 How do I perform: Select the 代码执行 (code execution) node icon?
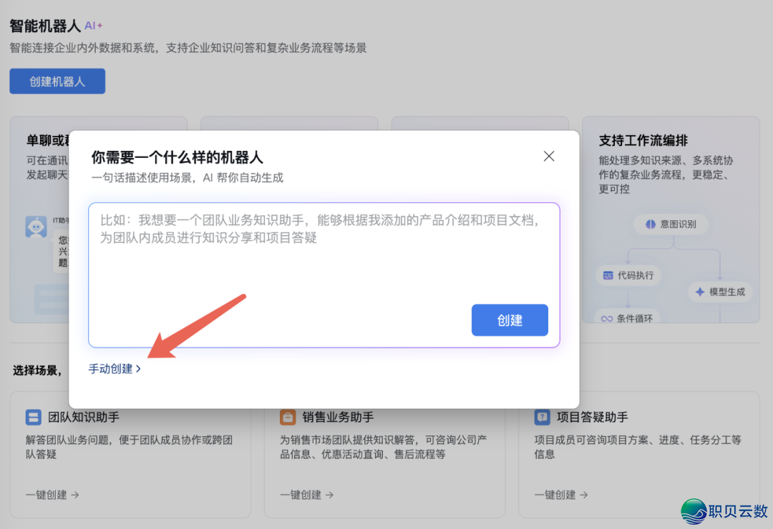pos(607,275)
